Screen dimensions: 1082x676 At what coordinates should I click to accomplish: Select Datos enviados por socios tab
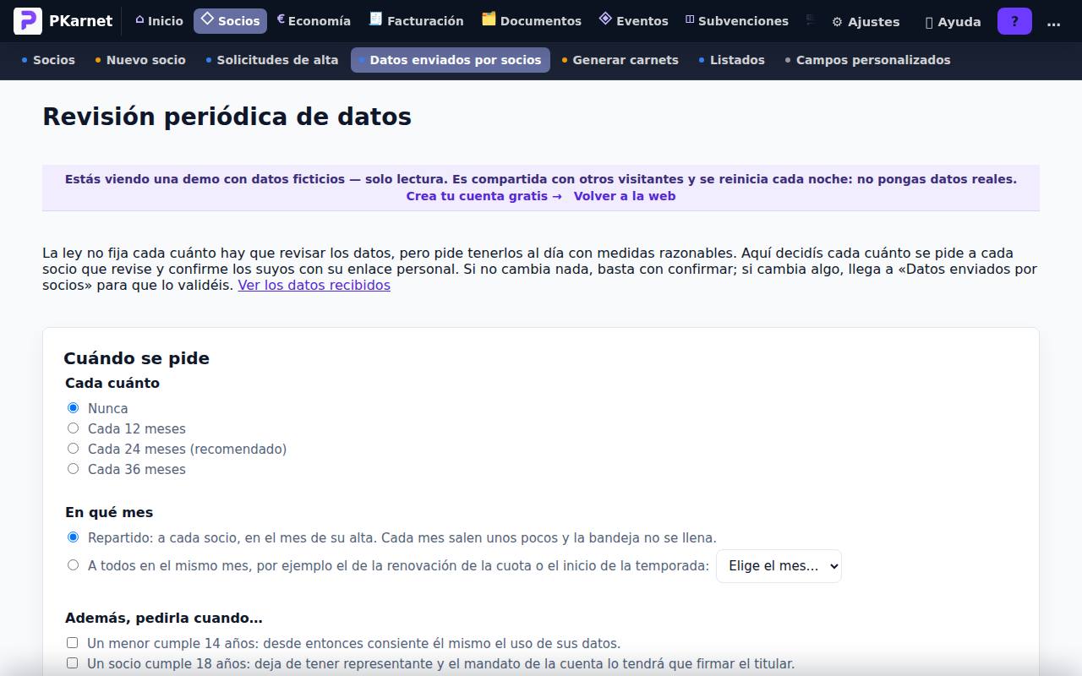[x=451, y=60]
